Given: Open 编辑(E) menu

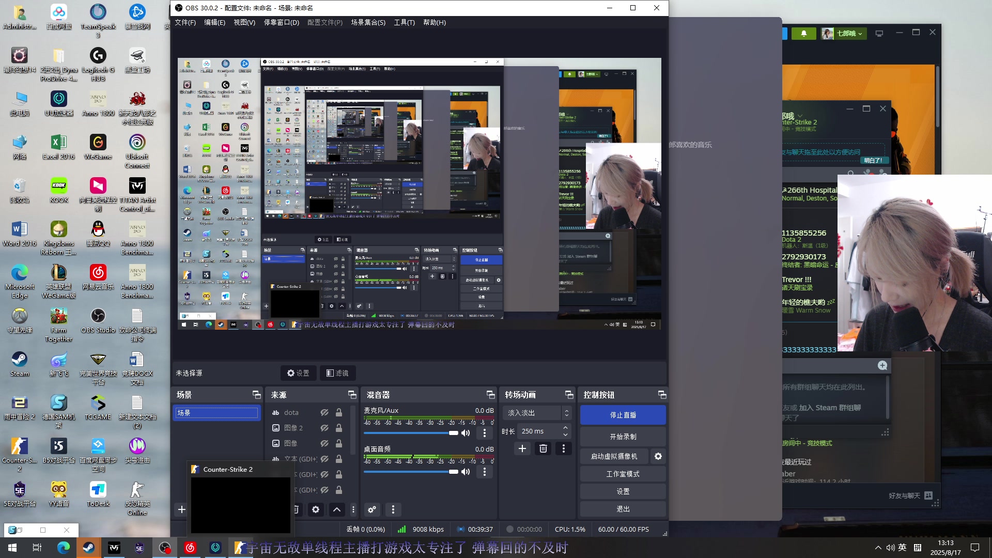Looking at the screenshot, I should coord(214,22).
